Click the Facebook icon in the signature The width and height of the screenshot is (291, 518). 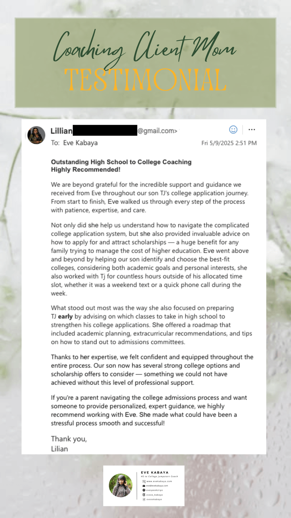coord(144,499)
